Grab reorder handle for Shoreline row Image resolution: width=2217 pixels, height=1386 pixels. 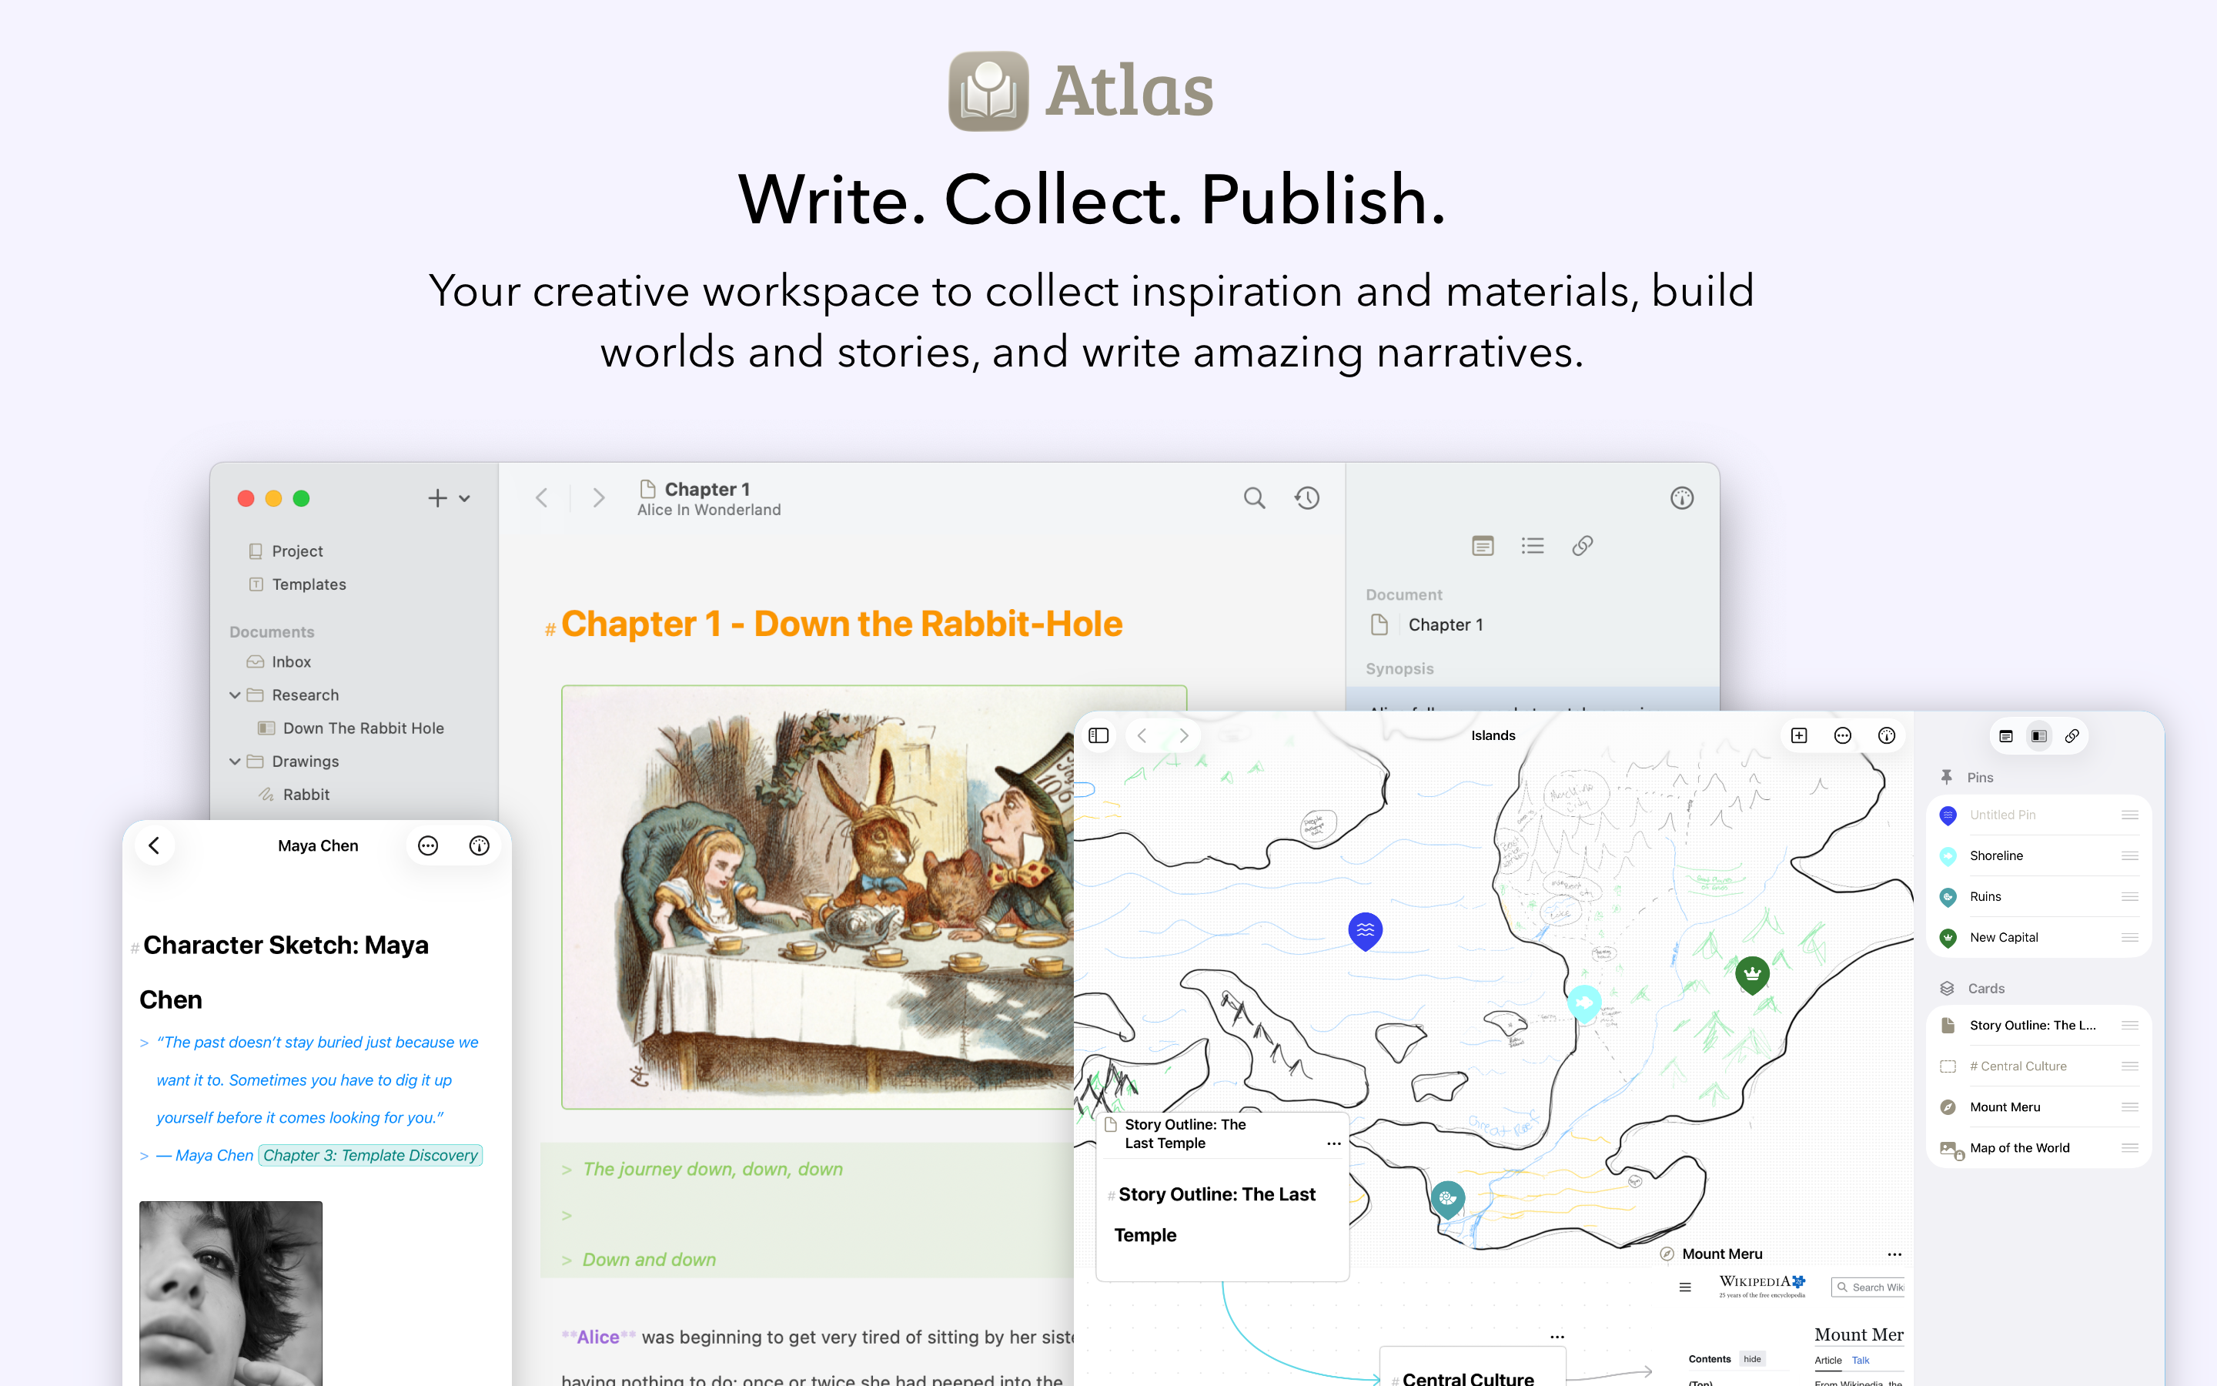(2130, 855)
